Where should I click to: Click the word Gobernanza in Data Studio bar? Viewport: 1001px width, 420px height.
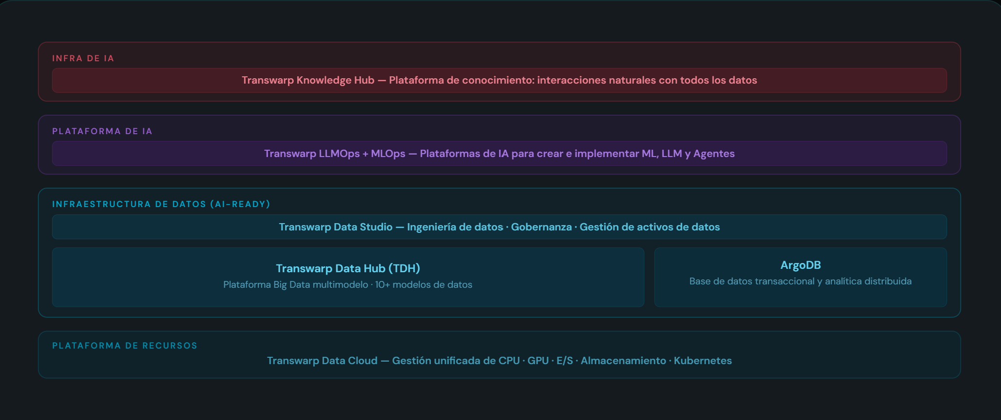(x=541, y=227)
